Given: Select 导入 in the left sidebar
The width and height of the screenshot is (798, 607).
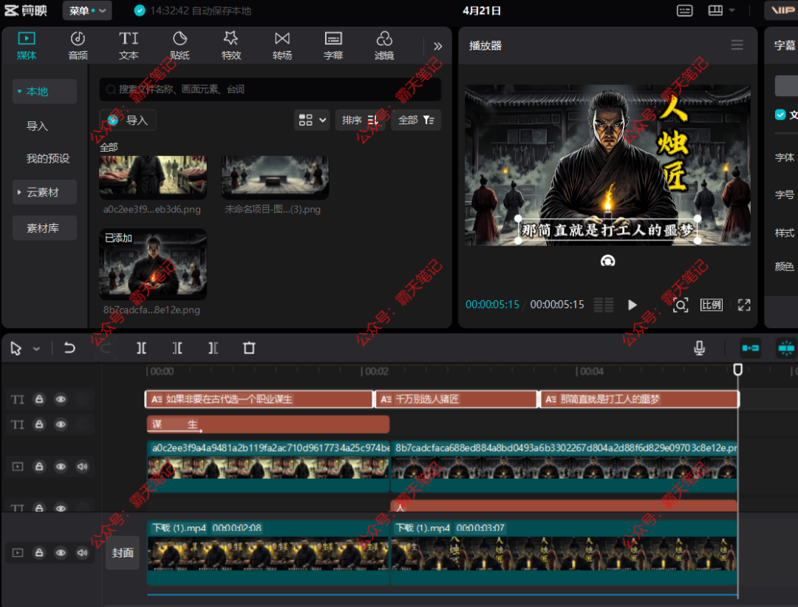Looking at the screenshot, I should [x=37, y=126].
